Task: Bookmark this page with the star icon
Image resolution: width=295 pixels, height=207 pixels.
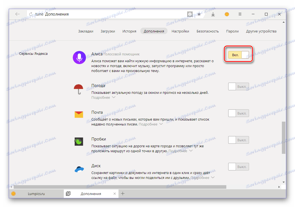Action: point(199,14)
